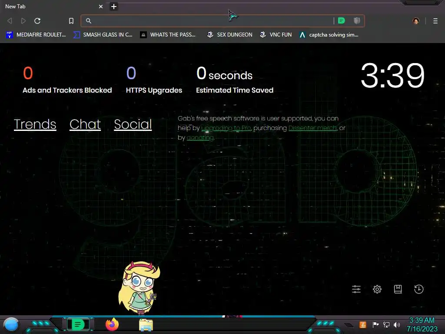Open history clock icon on new tab page
445x334 pixels.
click(419, 289)
